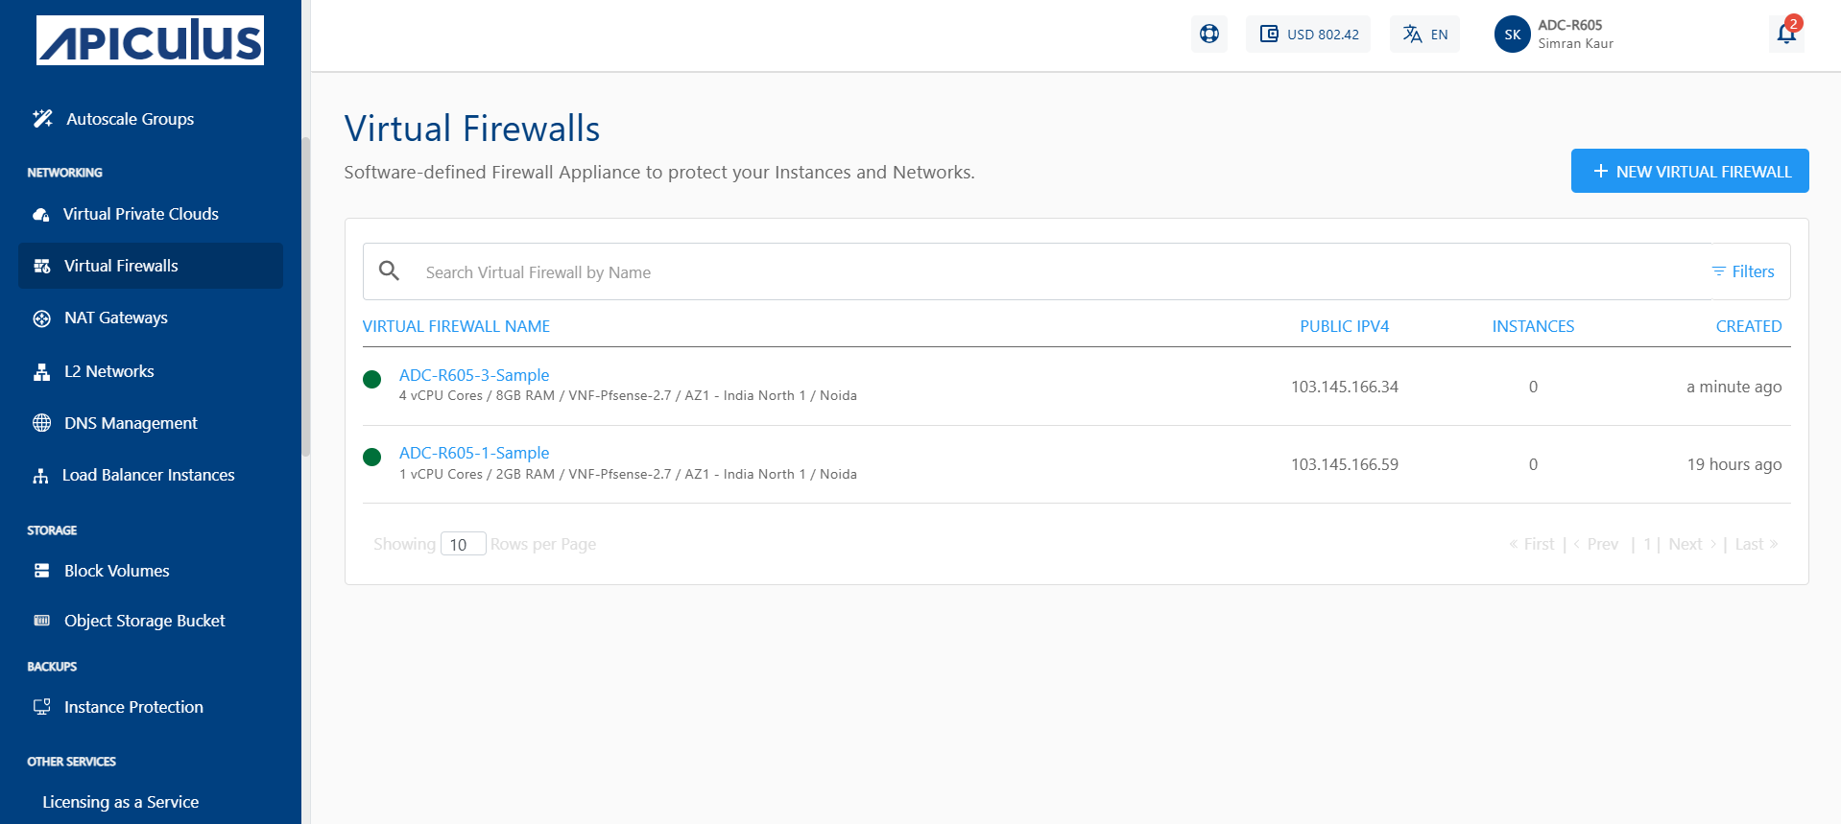The image size is (1841, 824).
Task: Click the wallet icon beside USD balance
Action: (1269, 34)
